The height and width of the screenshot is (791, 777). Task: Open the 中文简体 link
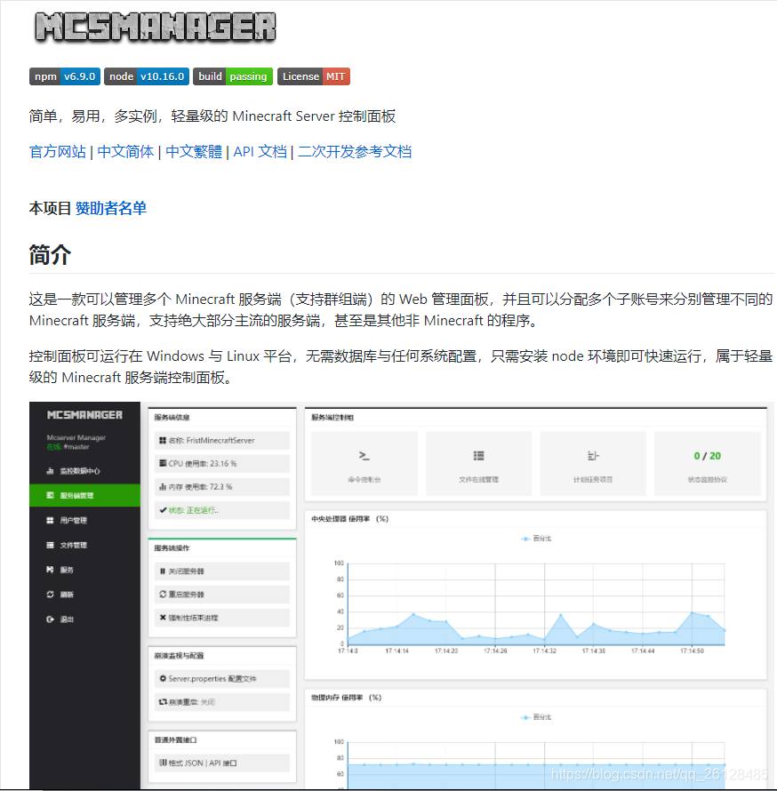pos(125,151)
